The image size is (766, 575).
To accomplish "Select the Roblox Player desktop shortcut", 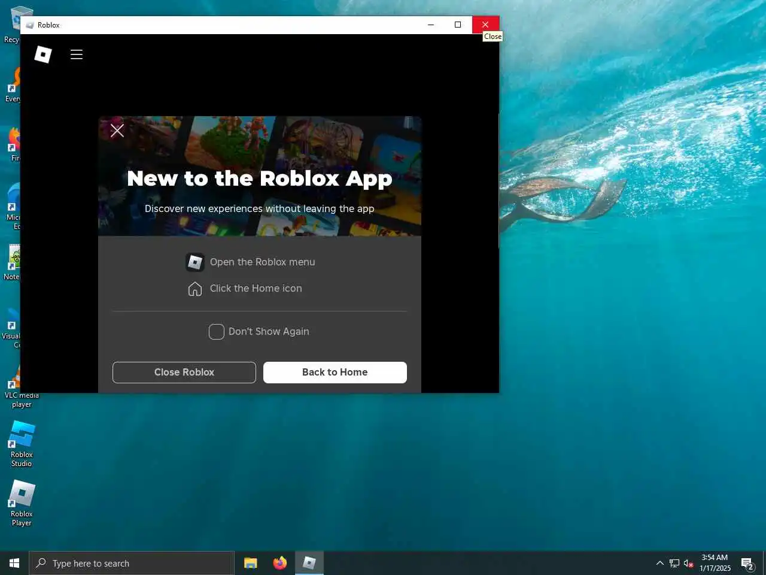I will [22, 503].
